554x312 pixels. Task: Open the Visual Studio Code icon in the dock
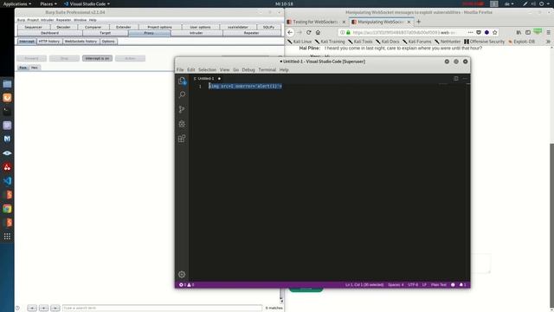pos(7,181)
